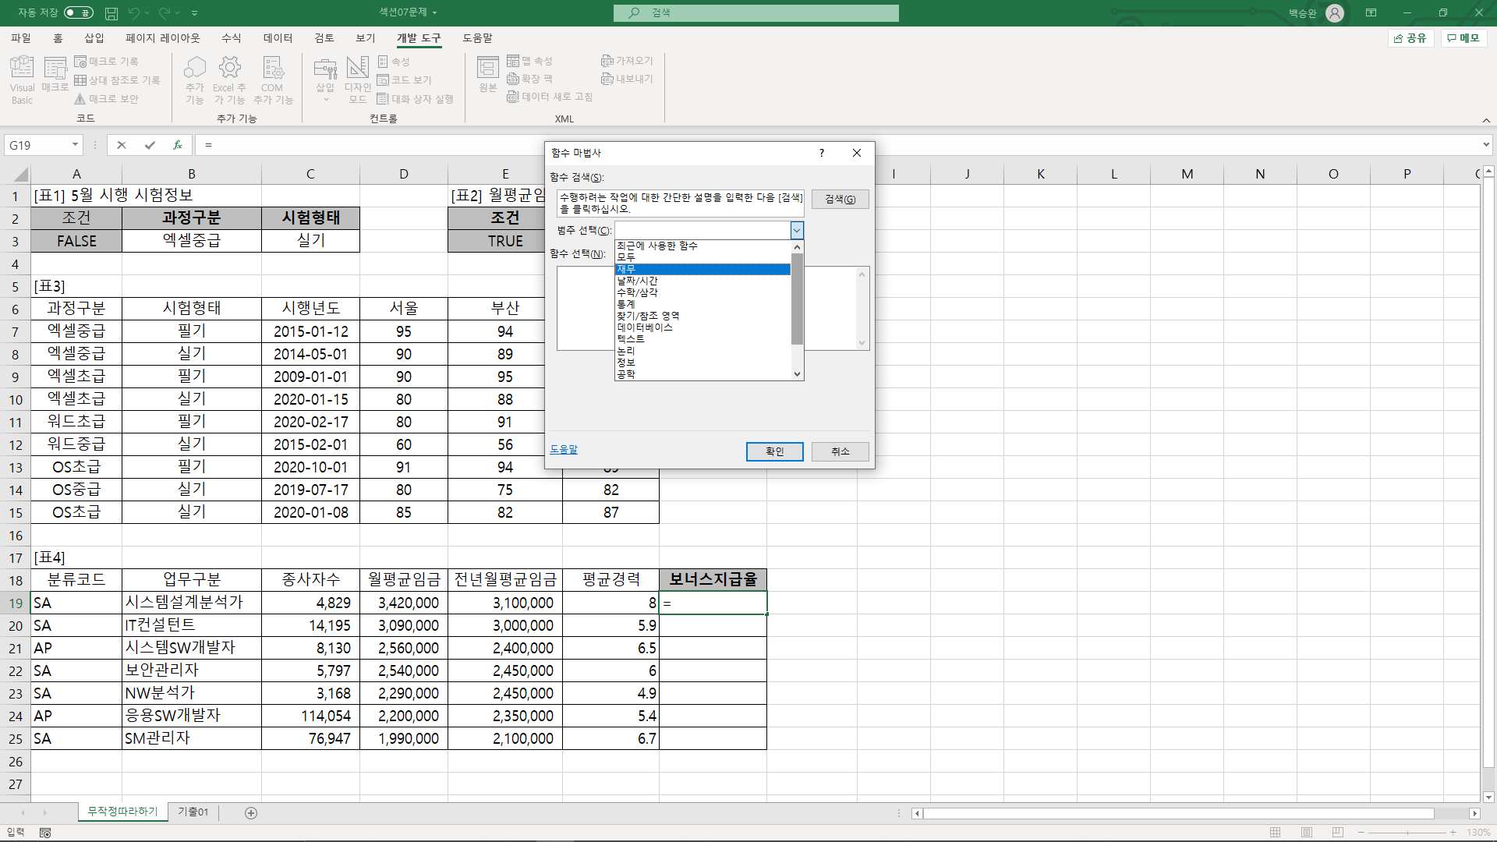The image size is (1497, 842).
Task: Expand the function category dropdown arrow
Action: point(796,230)
